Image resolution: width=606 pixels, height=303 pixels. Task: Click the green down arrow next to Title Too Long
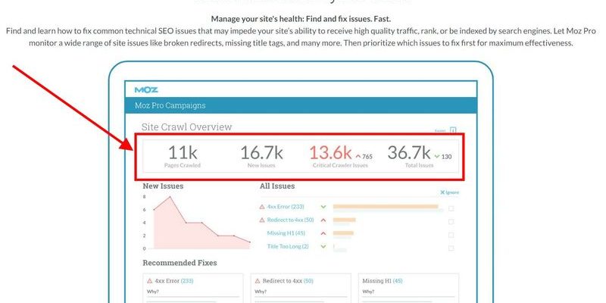(x=323, y=246)
